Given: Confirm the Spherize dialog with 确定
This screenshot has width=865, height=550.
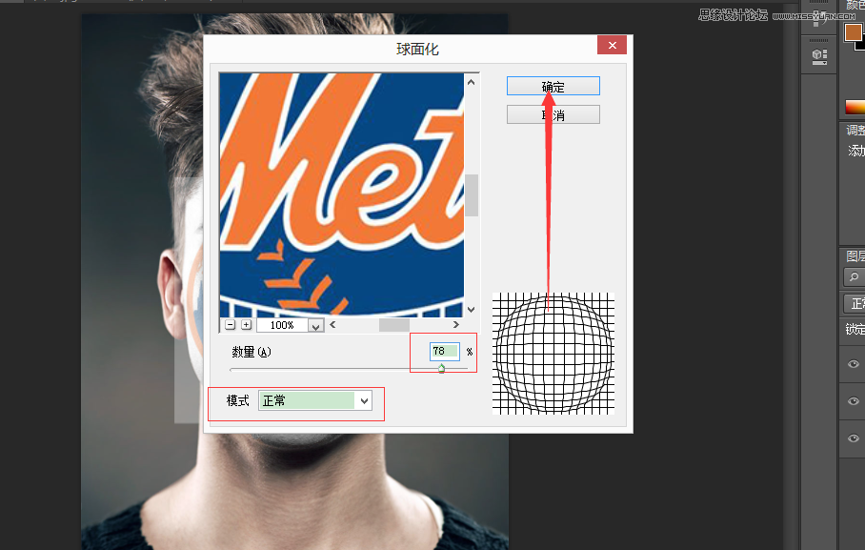Looking at the screenshot, I should [x=553, y=86].
